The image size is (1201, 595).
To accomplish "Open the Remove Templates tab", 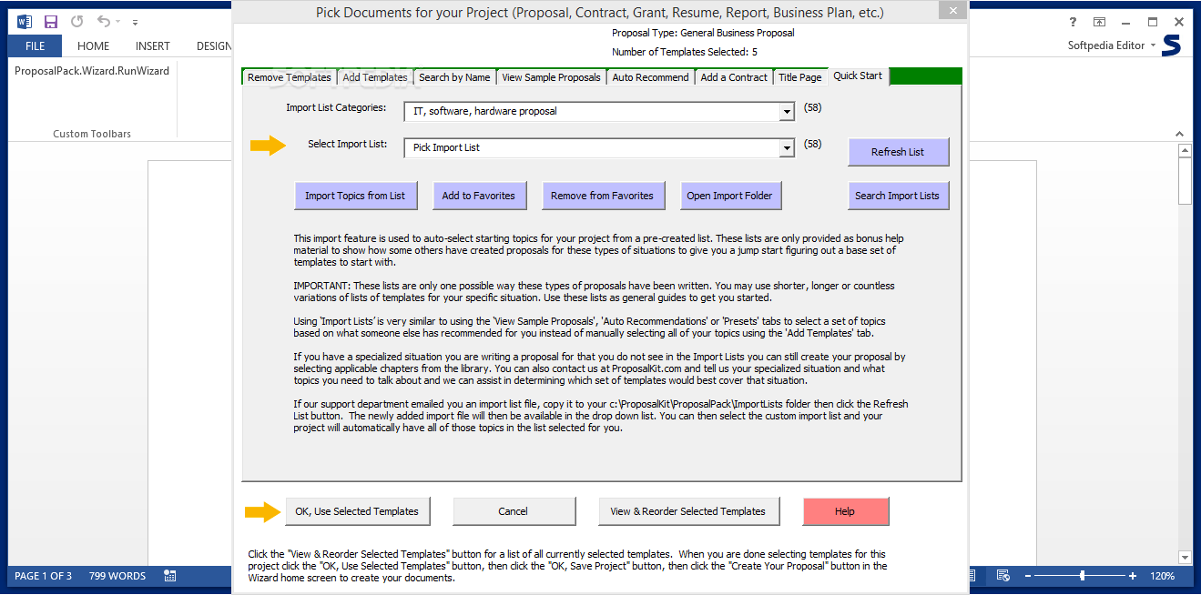I will 290,77.
